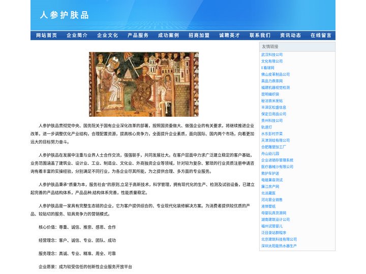Visit 水东彭村芥菜 link
The height and width of the screenshot is (274, 366).
272,134
